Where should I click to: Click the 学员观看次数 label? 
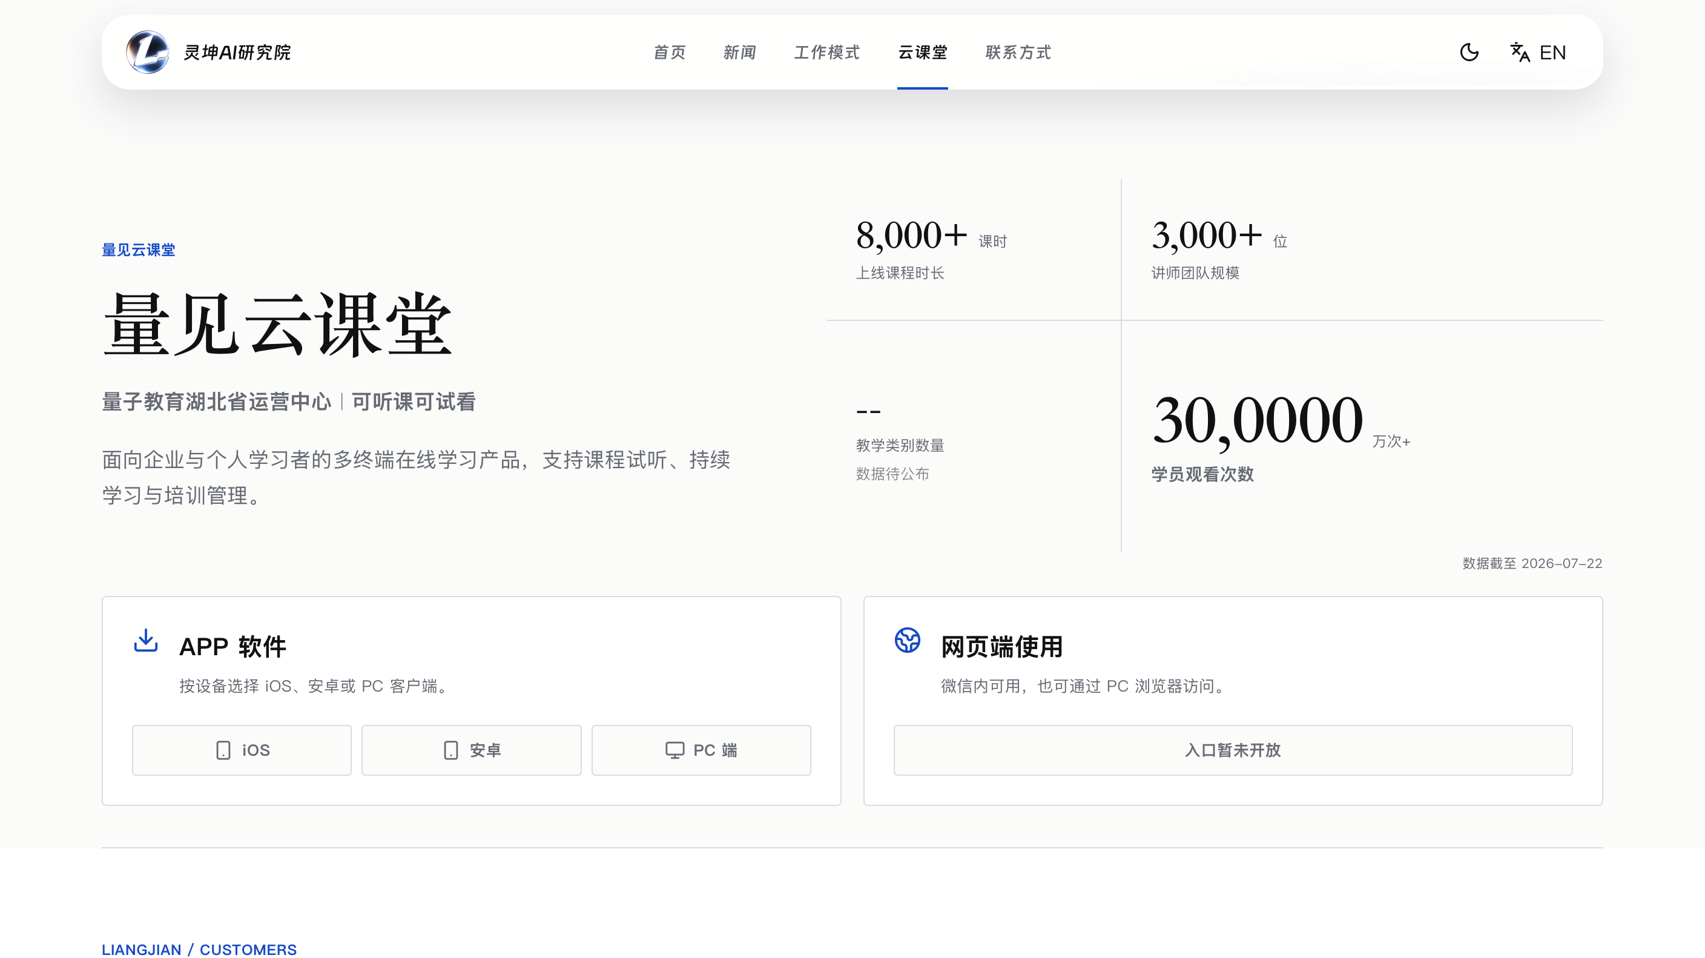tap(1202, 474)
